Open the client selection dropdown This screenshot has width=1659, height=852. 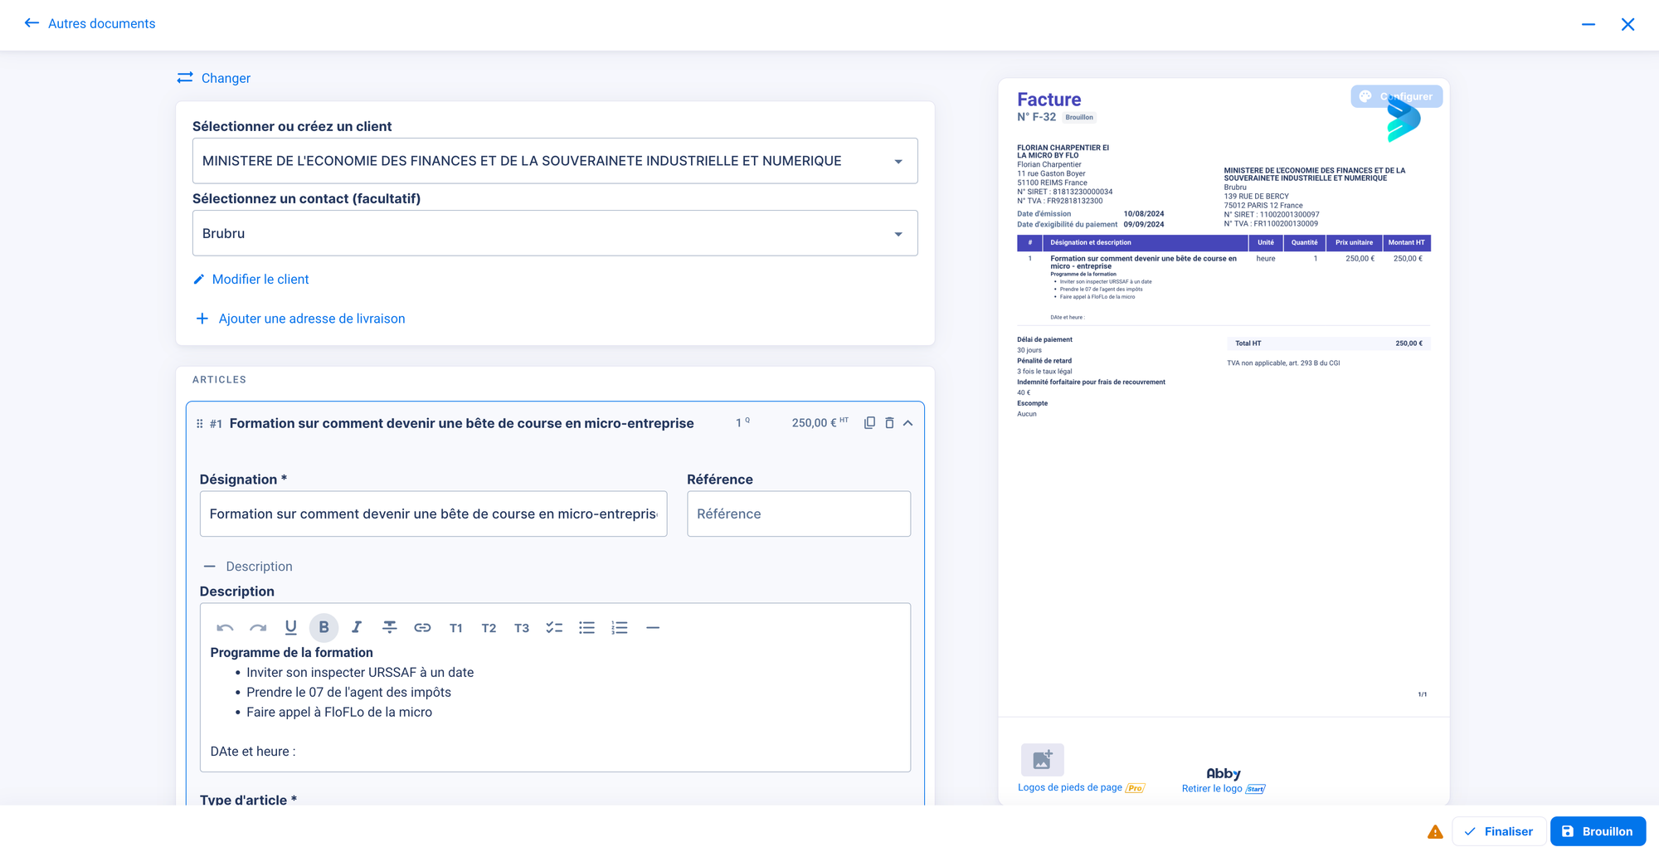point(555,161)
